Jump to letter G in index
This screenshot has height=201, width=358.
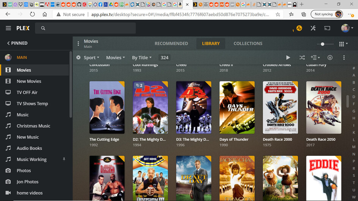tap(354, 111)
